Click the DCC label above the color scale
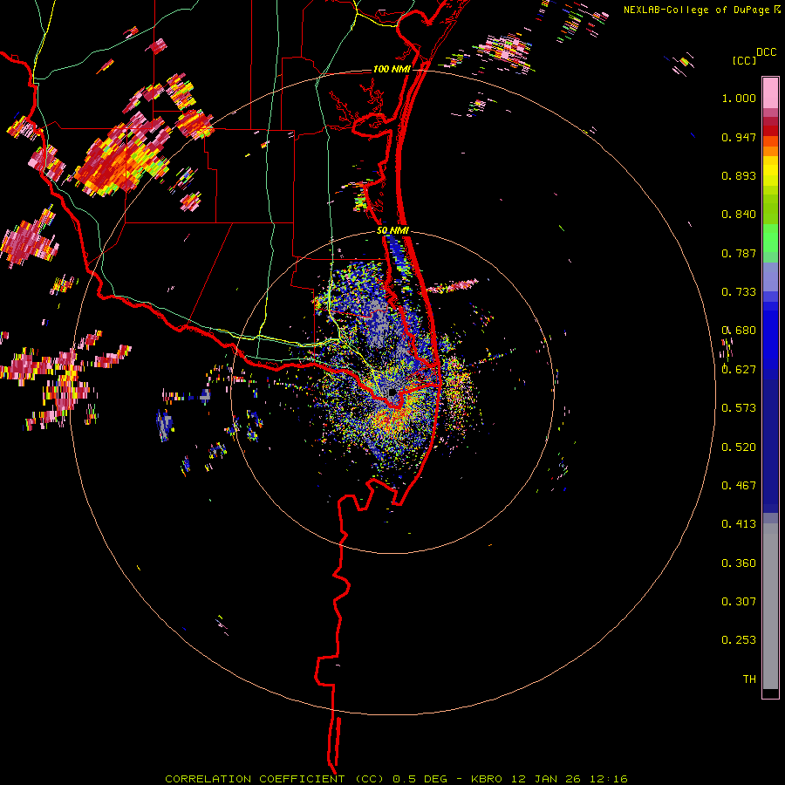 (x=766, y=52)
